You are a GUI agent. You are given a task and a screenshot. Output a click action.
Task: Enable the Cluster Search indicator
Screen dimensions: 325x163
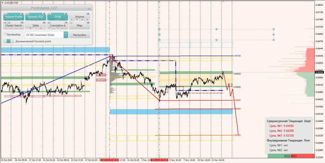(14, 25)
